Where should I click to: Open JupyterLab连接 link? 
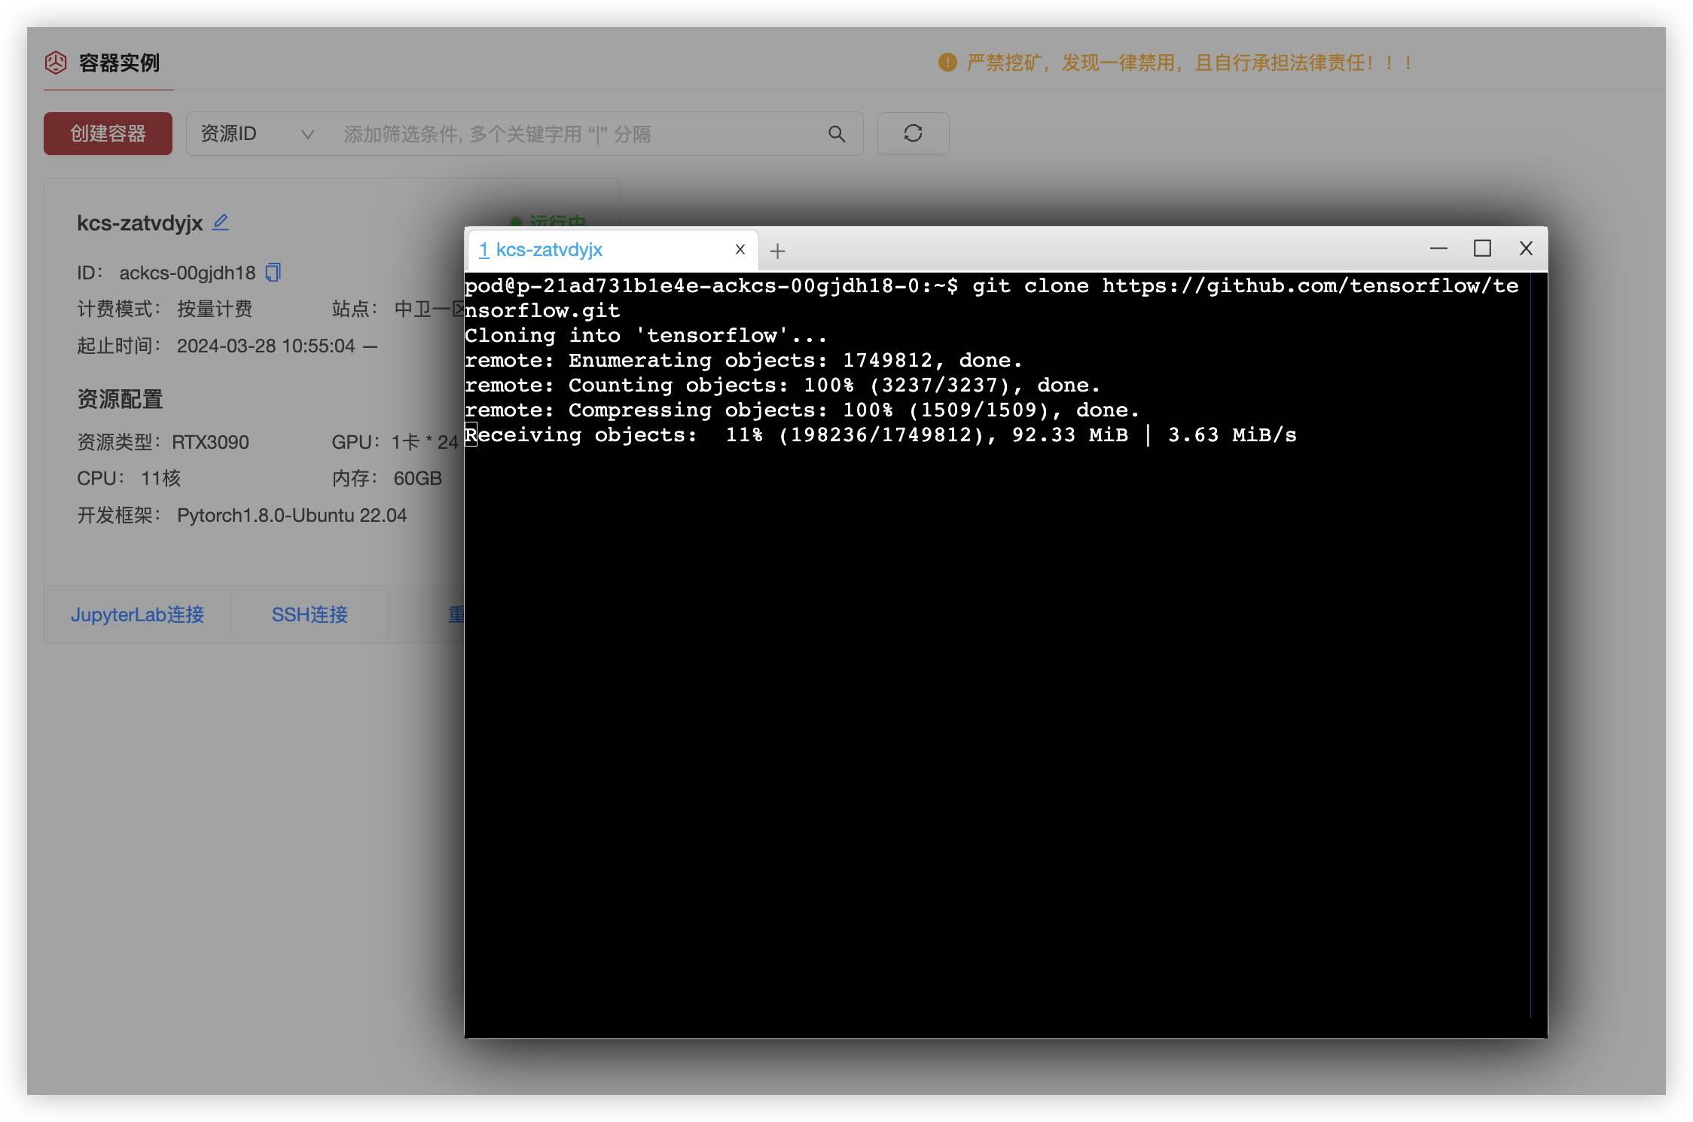[138, 614]
